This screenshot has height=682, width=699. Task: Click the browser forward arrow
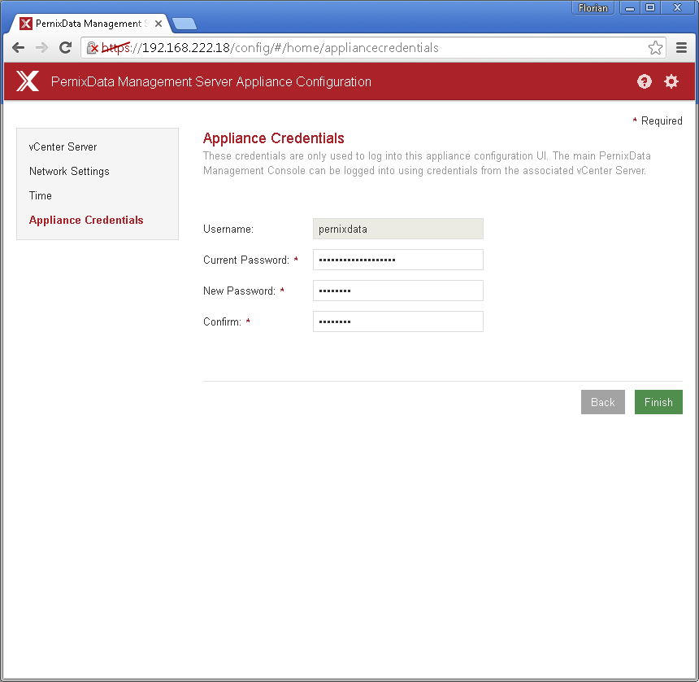[42, 48]
